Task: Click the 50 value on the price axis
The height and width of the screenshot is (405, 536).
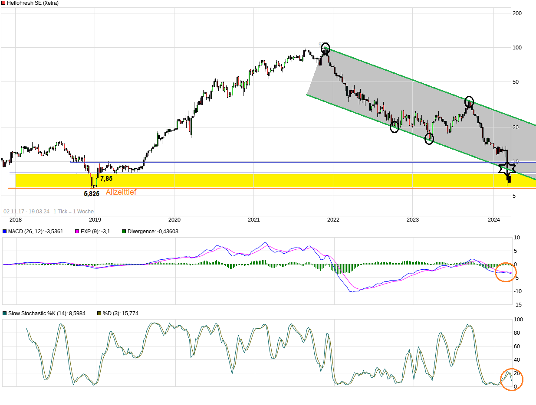Action: click(516, 82)
